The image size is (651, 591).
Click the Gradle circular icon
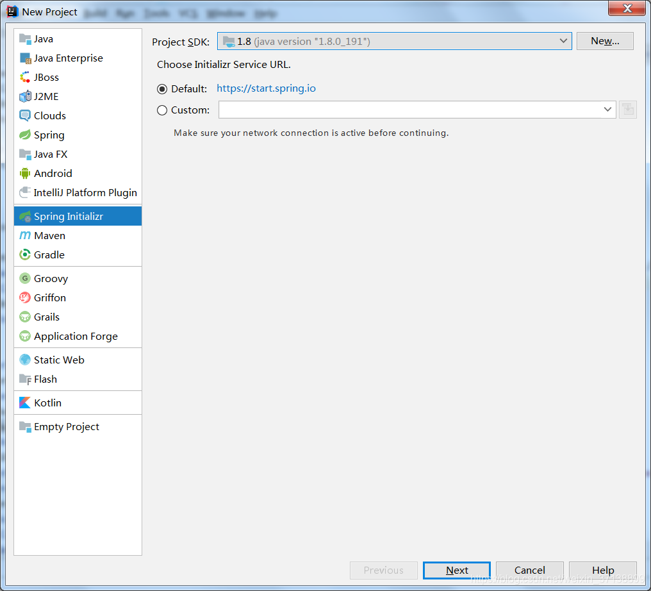25,254
